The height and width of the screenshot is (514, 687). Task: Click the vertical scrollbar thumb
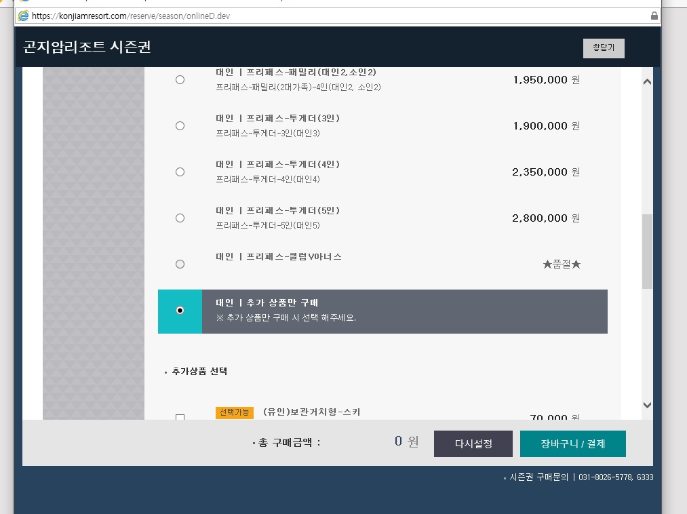(x=647, y=251)
